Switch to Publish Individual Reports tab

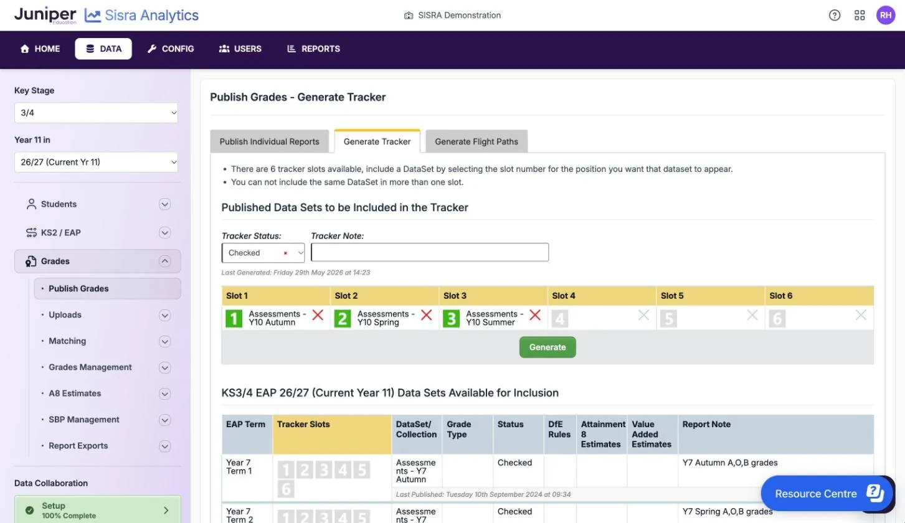269,141
